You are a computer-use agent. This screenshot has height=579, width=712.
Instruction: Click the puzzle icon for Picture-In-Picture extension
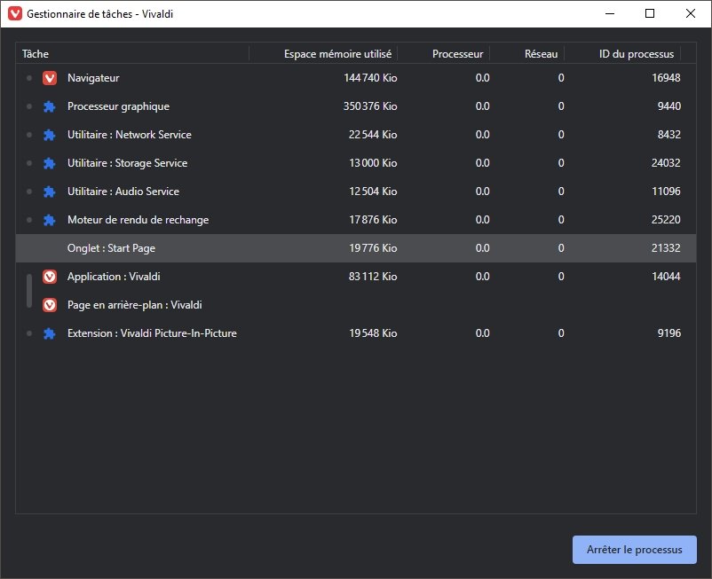50,333
